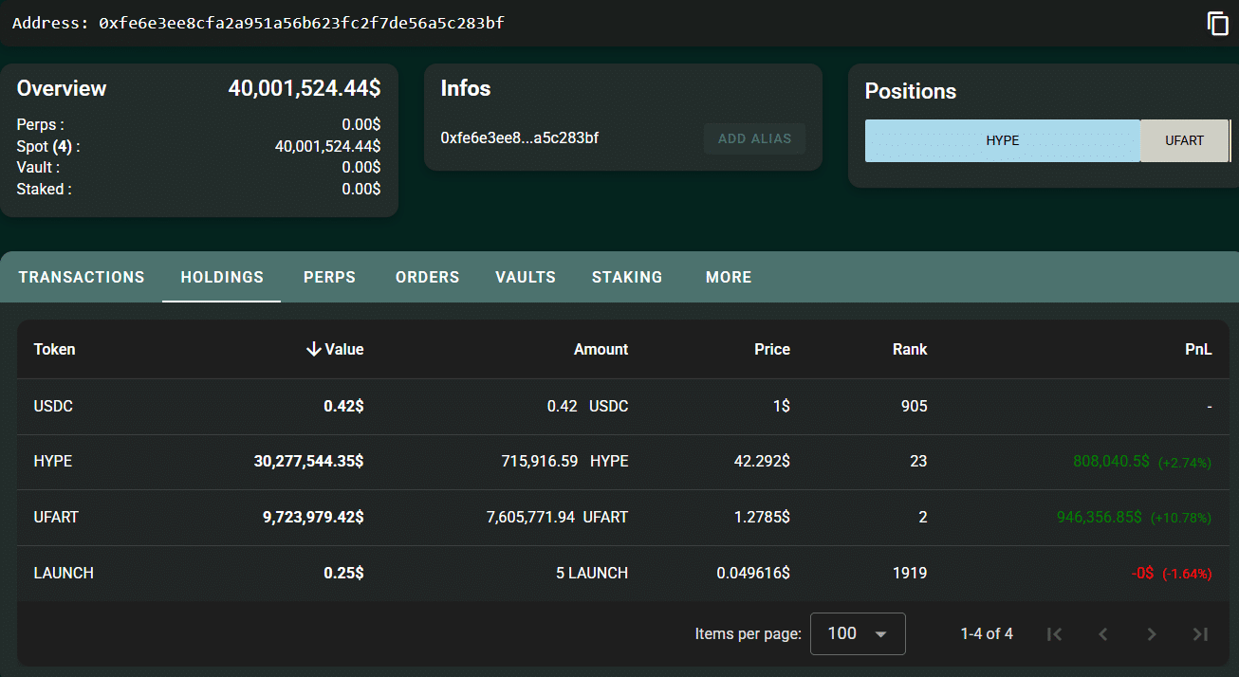Click the Vault label in Overview
The width and height of the screenshot is (1239, 677).
click(38, 168)
